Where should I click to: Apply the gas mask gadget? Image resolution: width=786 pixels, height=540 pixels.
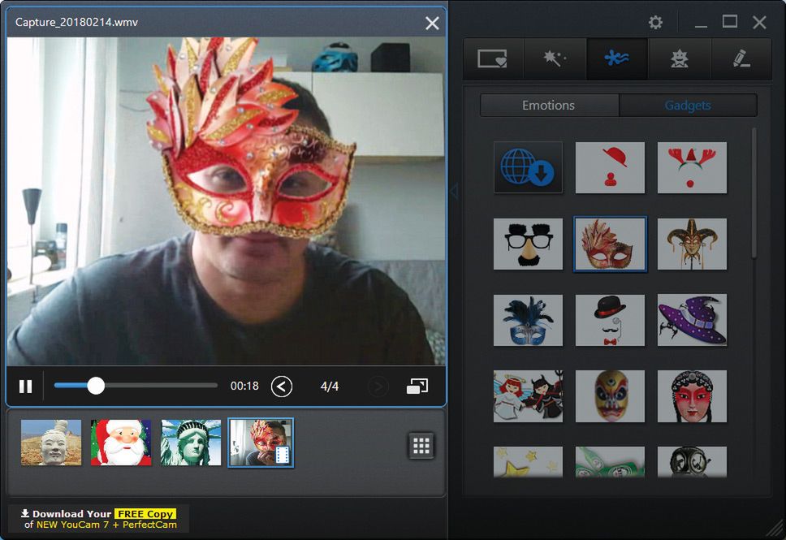pos(692,462)
